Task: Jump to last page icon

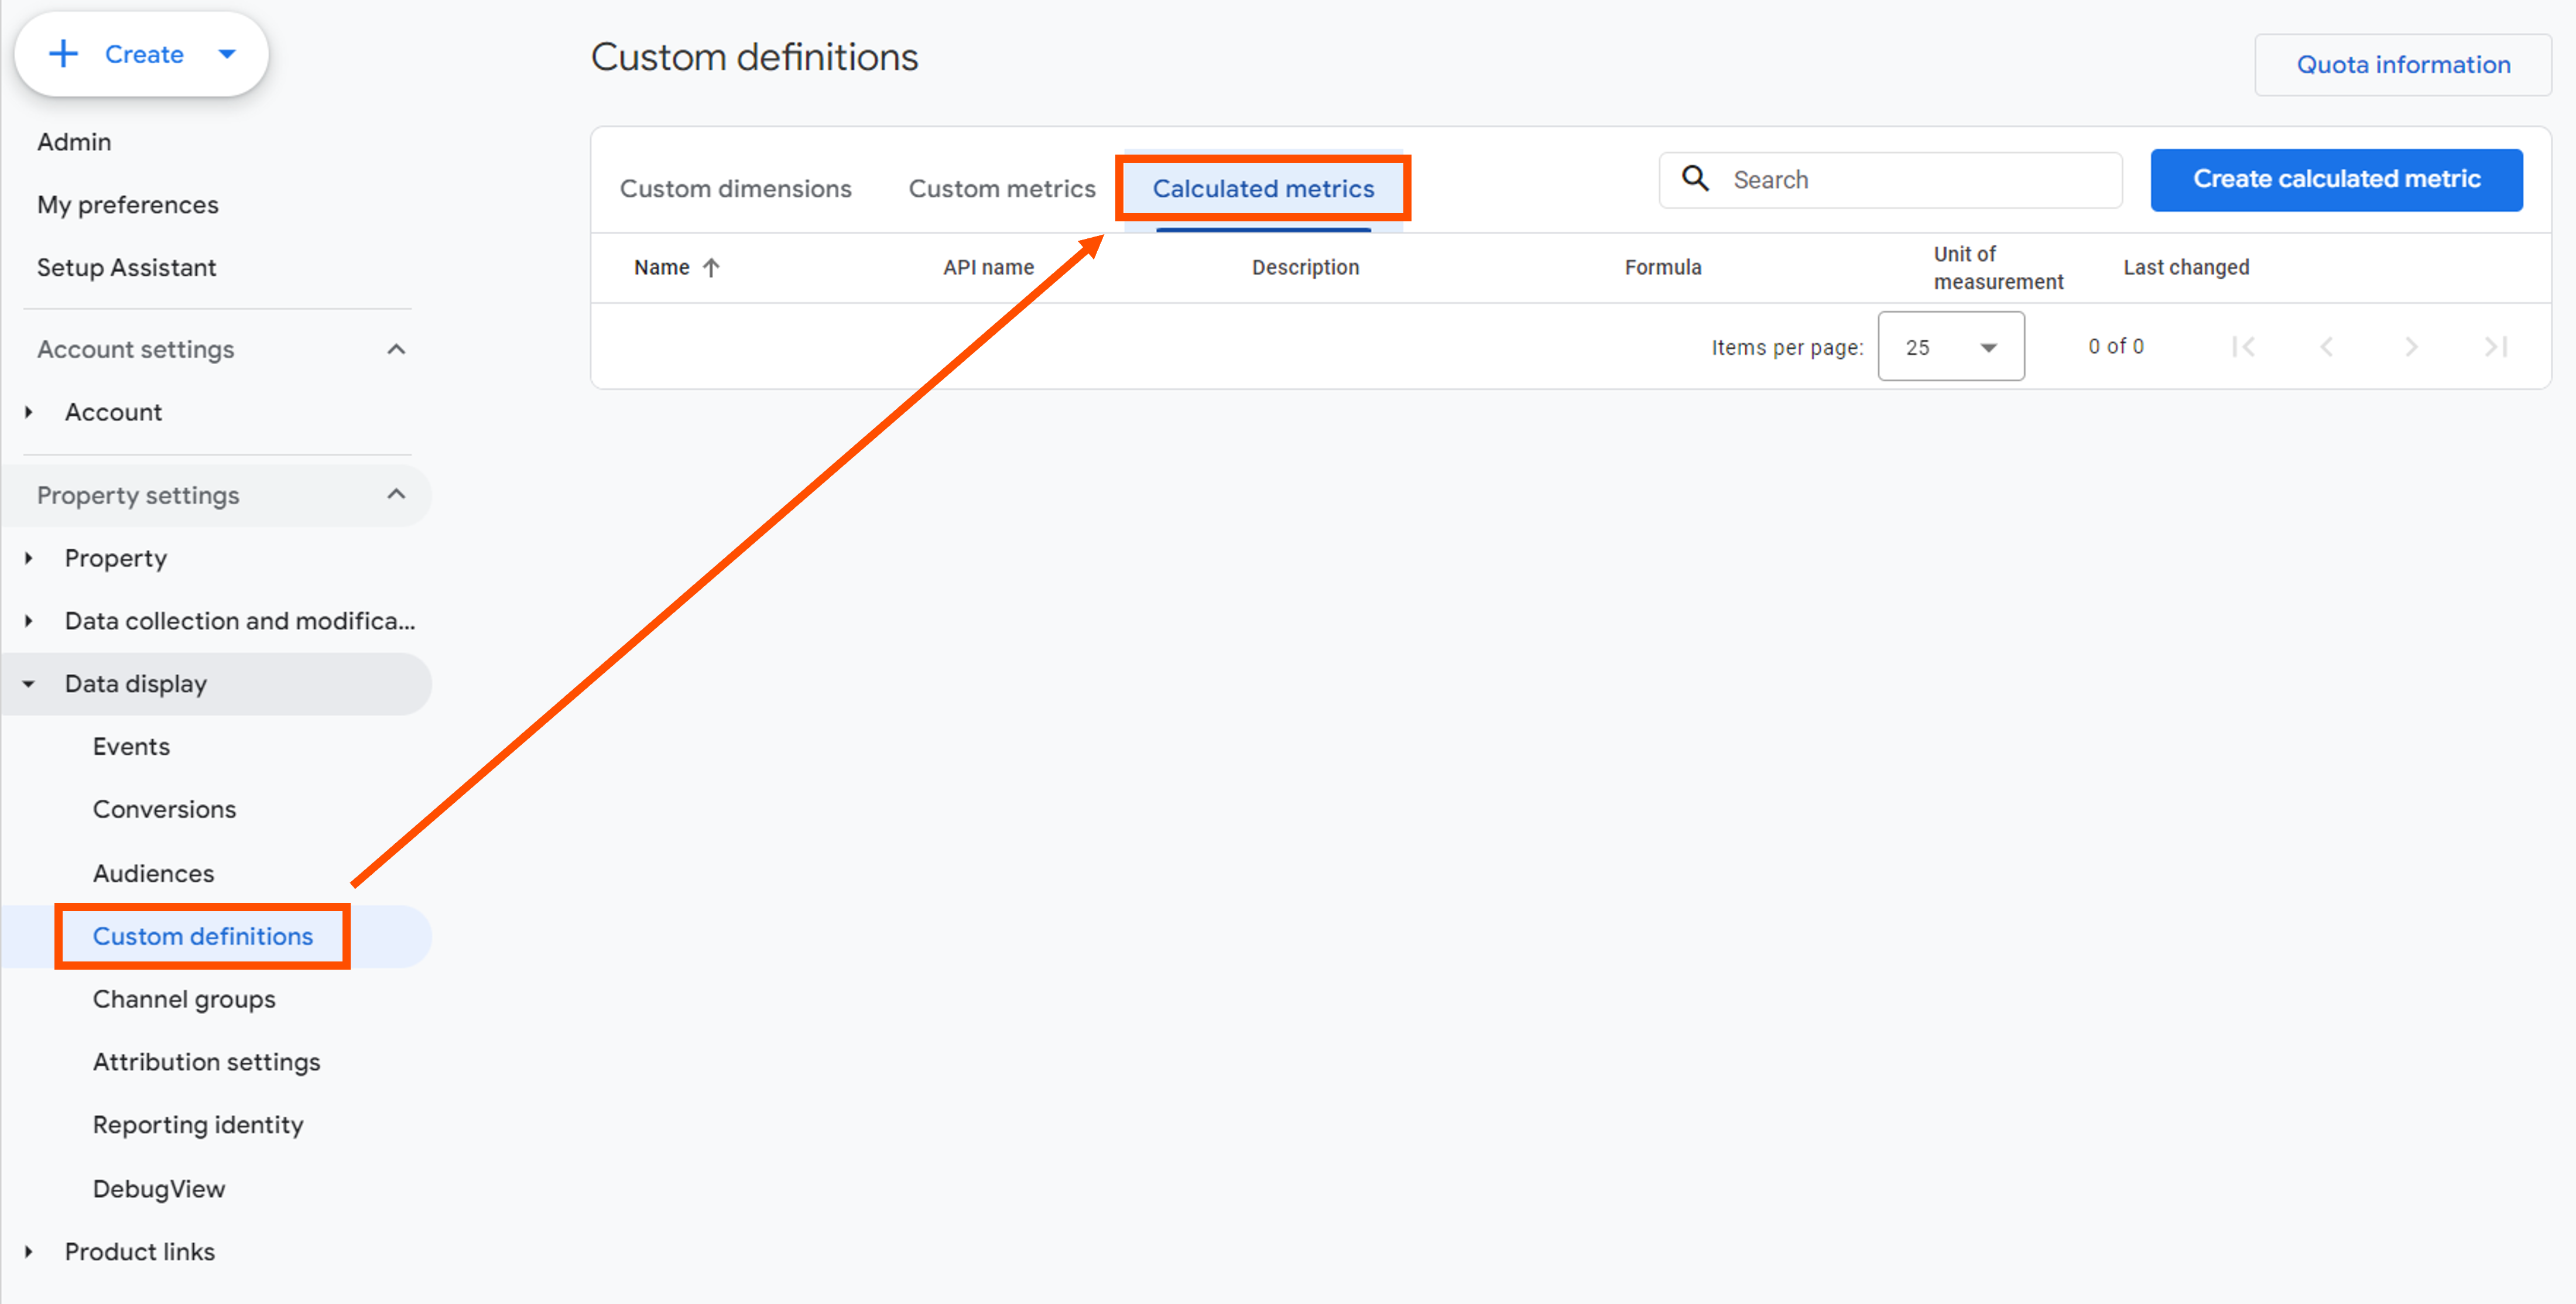Action: (2495, 347)
